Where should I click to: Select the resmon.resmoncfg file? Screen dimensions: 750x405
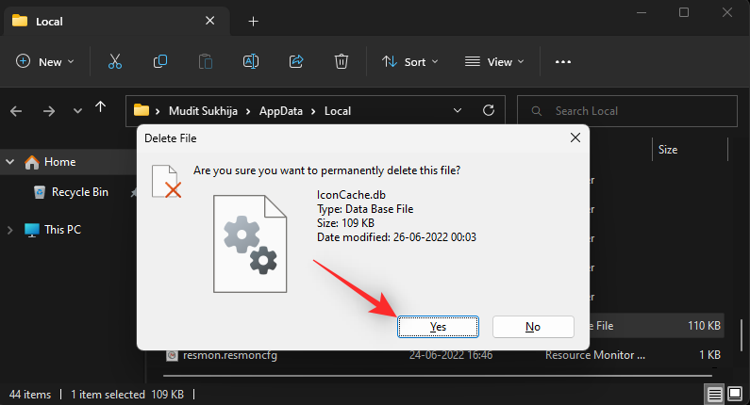pyautogui.click(x=229, y=355)
